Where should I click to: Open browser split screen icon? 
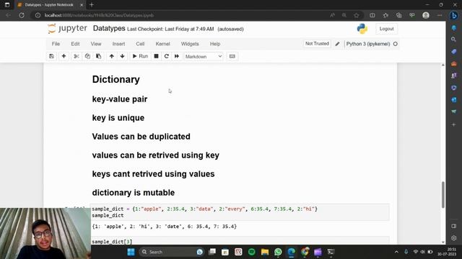tap(372, 15)
